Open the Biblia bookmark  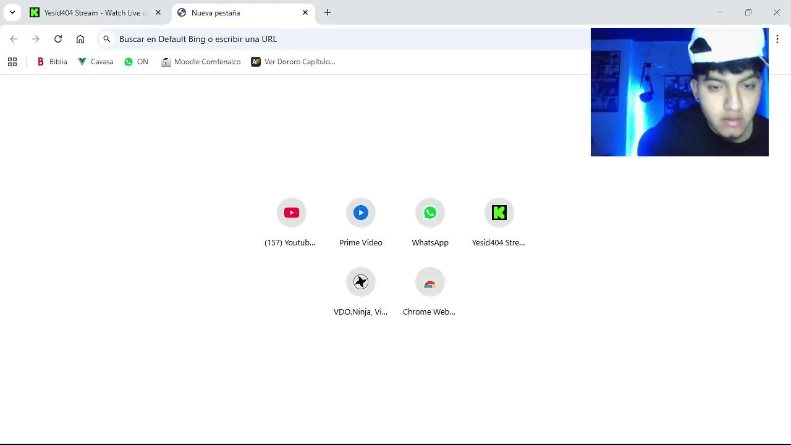[52, 62]
